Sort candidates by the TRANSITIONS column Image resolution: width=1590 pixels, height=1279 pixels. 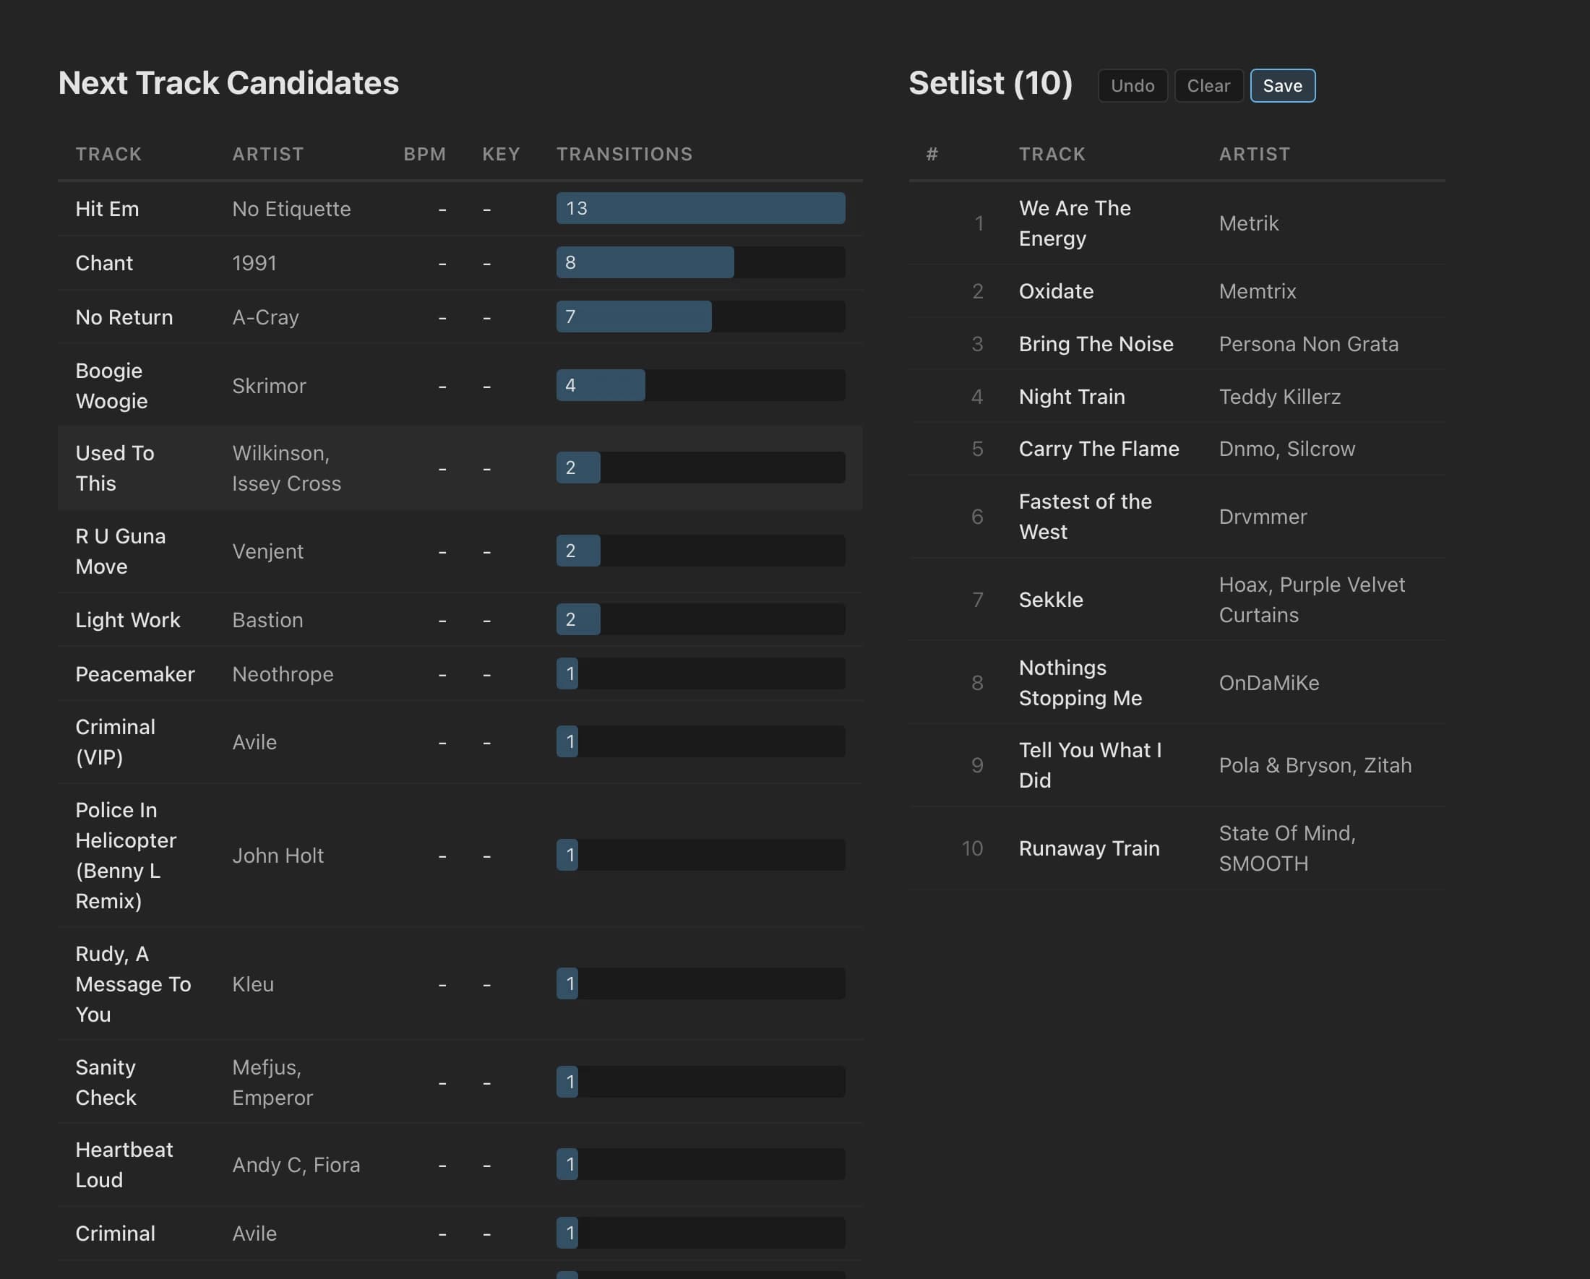(624, 153)
